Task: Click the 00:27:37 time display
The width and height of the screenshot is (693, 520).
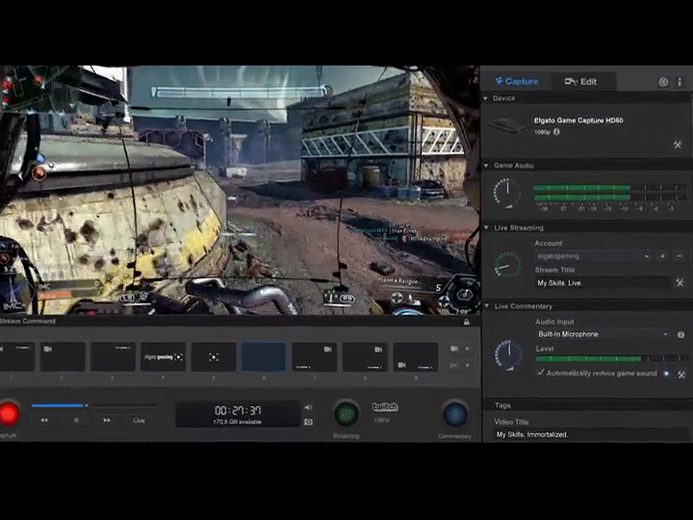Action: [238, 410]
